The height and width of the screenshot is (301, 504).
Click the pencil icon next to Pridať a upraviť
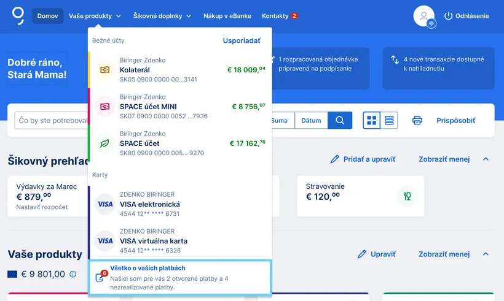(x=334, y=159)
